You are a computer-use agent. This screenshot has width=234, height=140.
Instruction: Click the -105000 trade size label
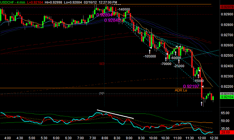coord(149,56)
